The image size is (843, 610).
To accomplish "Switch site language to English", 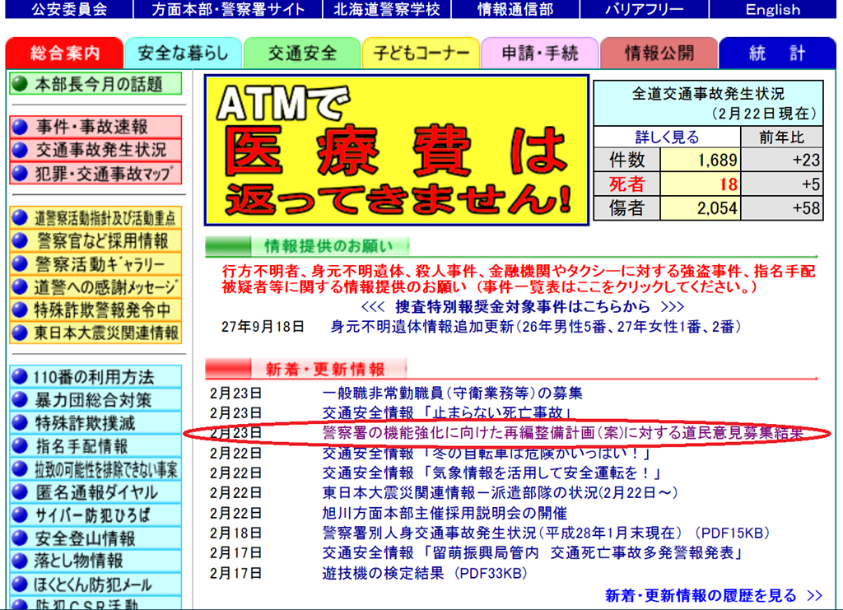I will click(772, 10).
